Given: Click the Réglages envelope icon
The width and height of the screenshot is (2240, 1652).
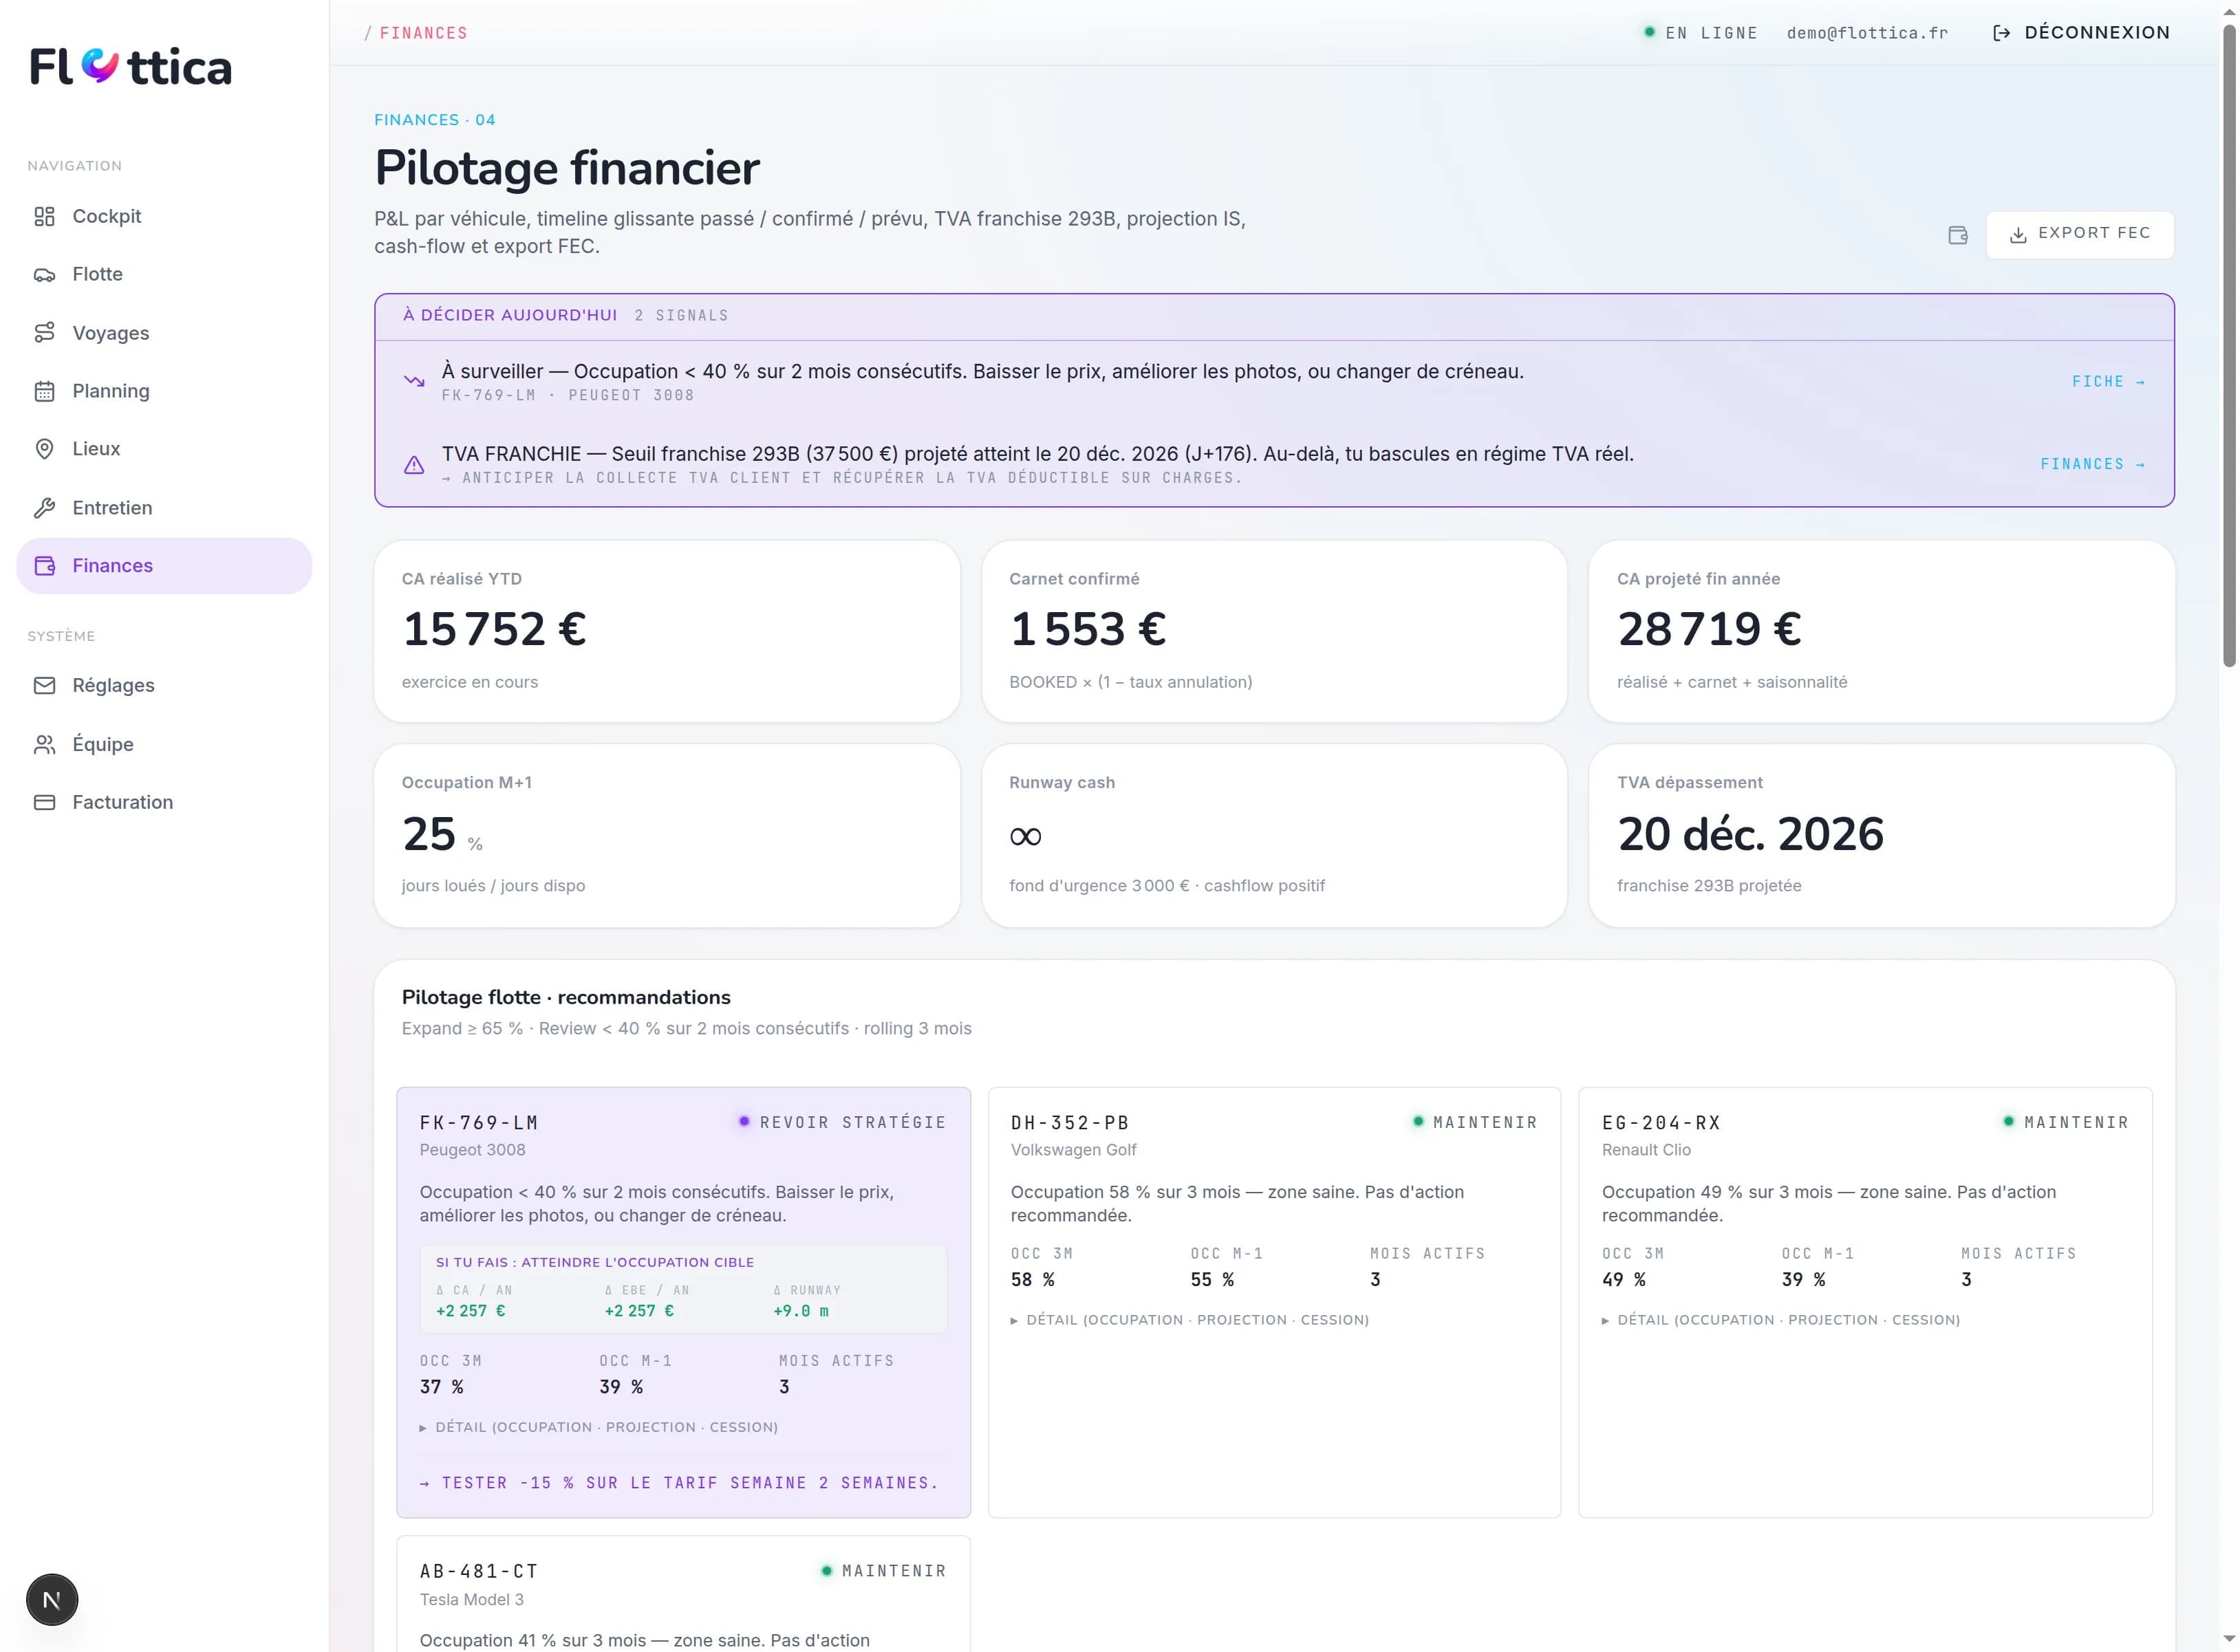Looking at the screenshot, I should pos(44,686).
